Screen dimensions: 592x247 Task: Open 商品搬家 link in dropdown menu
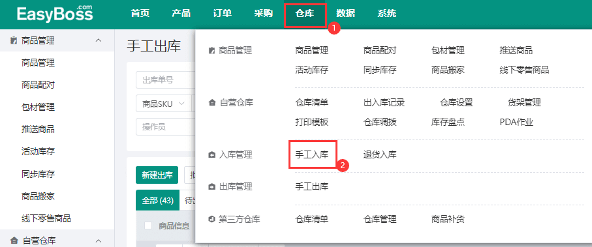(448, 70)
